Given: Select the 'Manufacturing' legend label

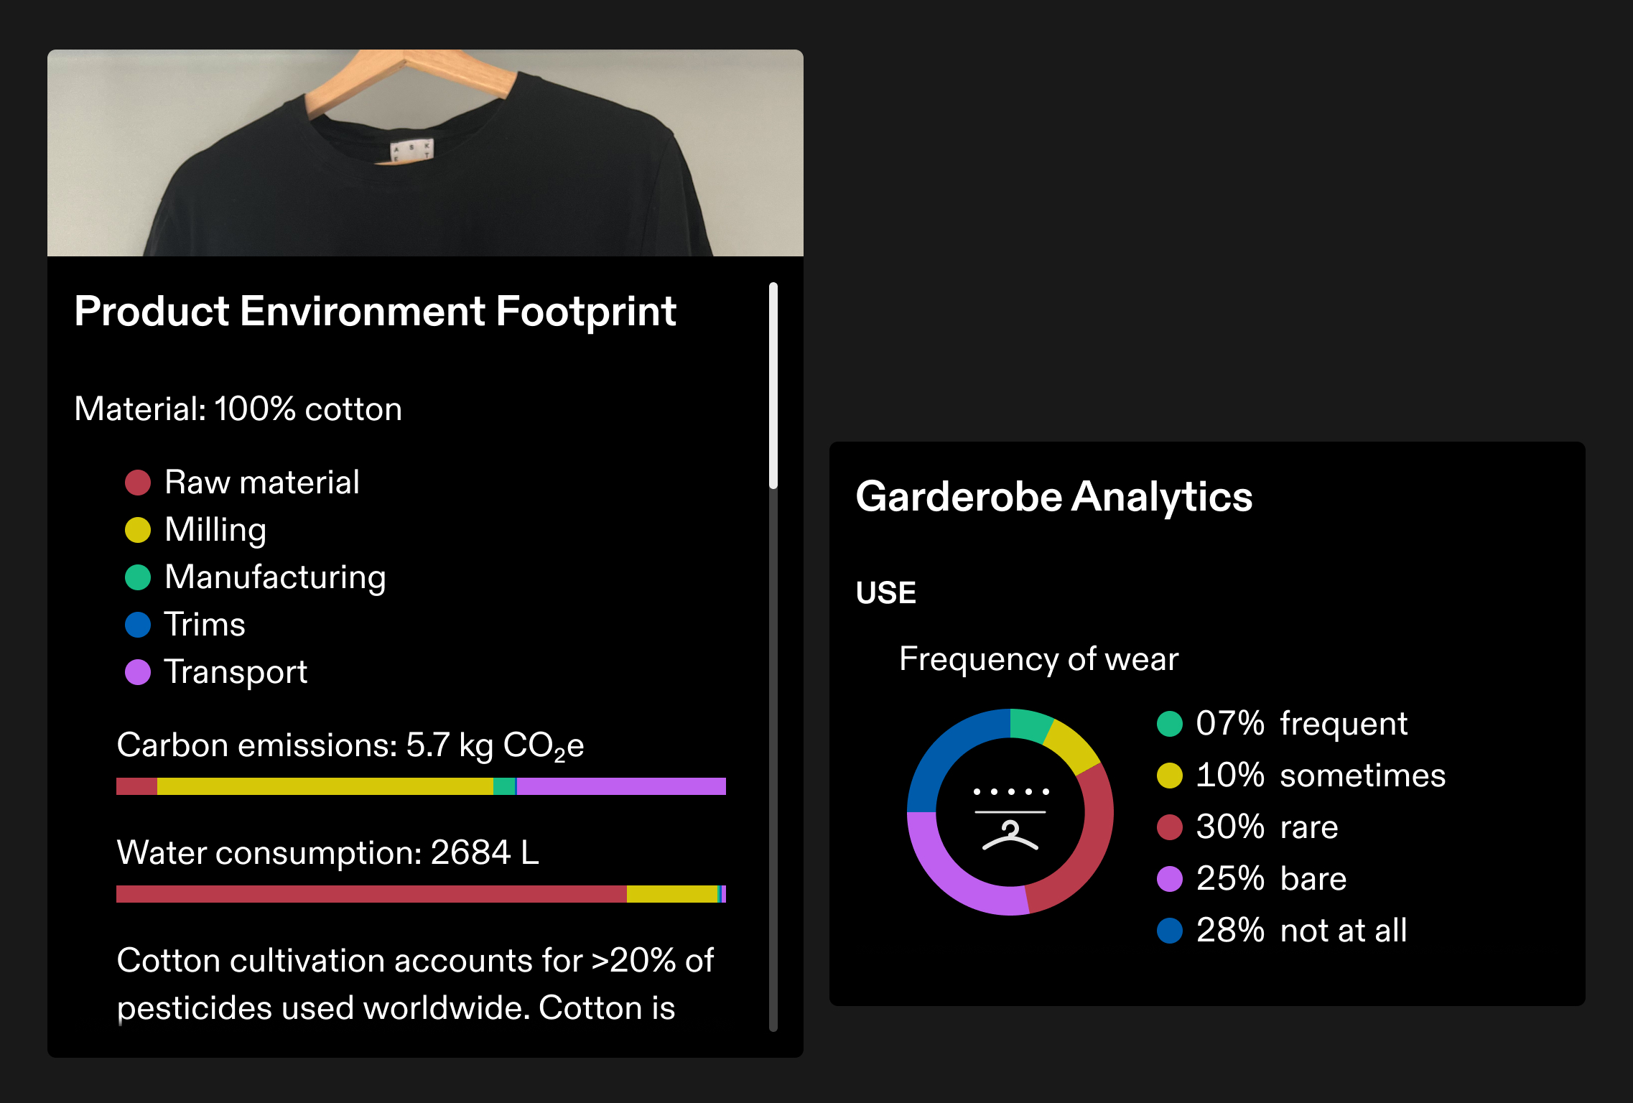Looking at the screenshot, I should 275,577.
